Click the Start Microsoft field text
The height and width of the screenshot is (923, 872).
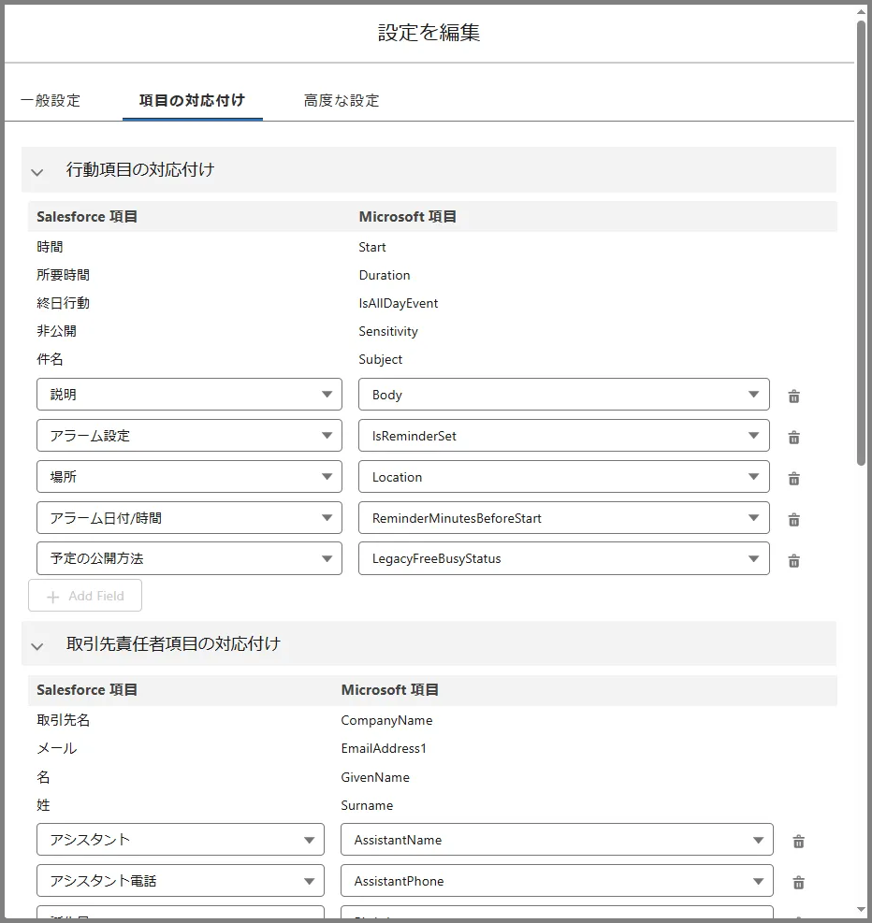(372, 247)
